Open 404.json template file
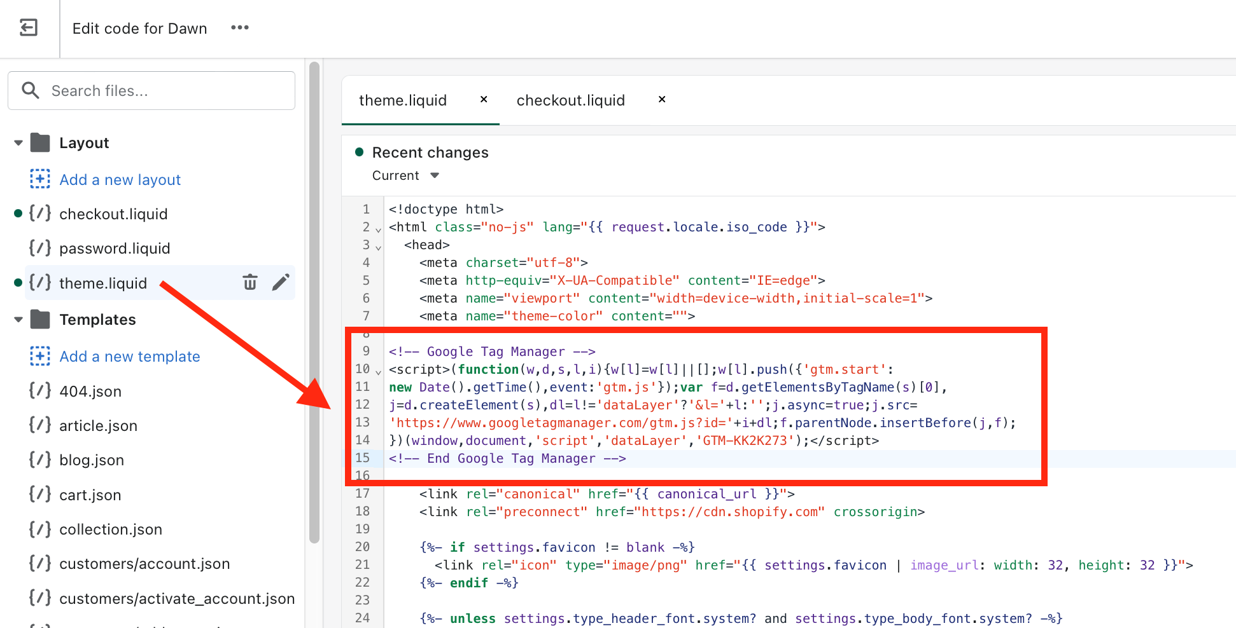The image size is (1236, 628). click(90, 392)
